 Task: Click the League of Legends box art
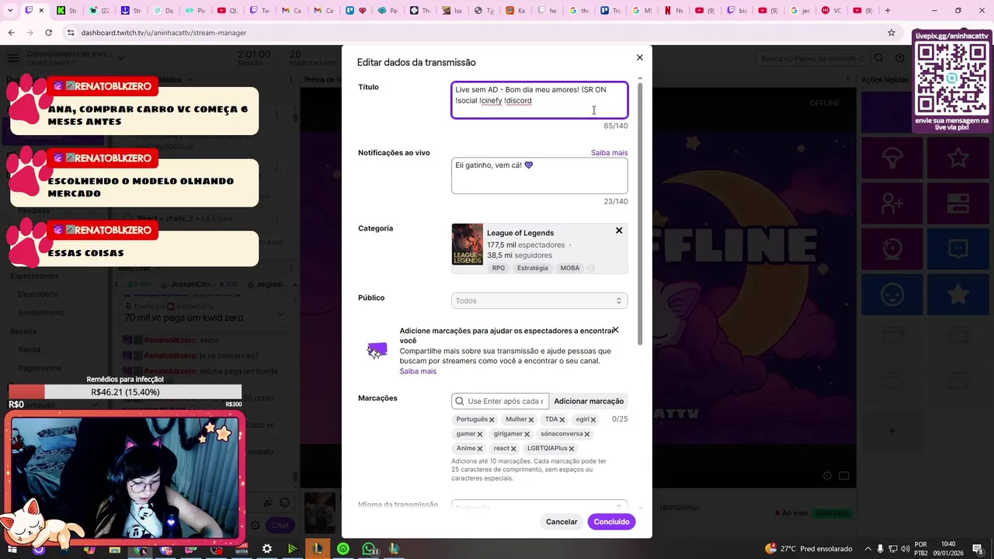click(x=467, y=245)
